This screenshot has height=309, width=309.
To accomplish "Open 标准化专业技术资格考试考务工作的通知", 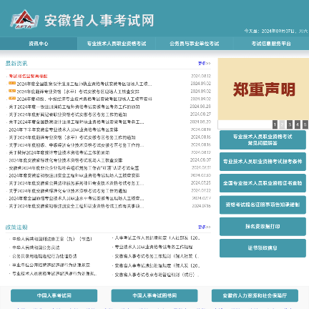I will point(68,191).
